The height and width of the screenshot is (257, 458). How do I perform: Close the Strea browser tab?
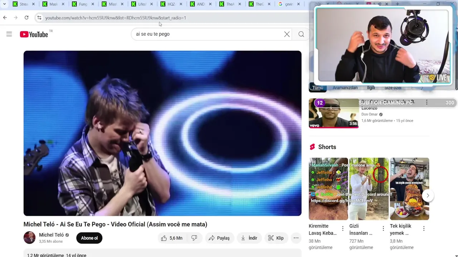[34, 4]
